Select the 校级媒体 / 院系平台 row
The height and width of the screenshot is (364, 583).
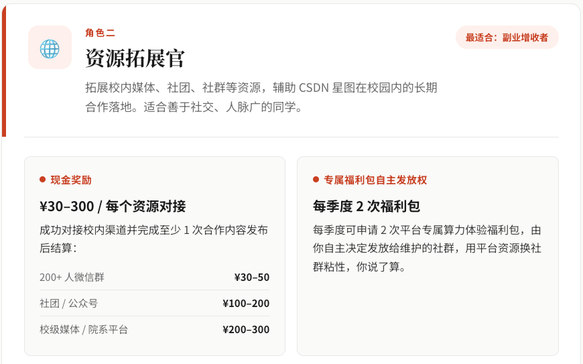tap(154, 329)
